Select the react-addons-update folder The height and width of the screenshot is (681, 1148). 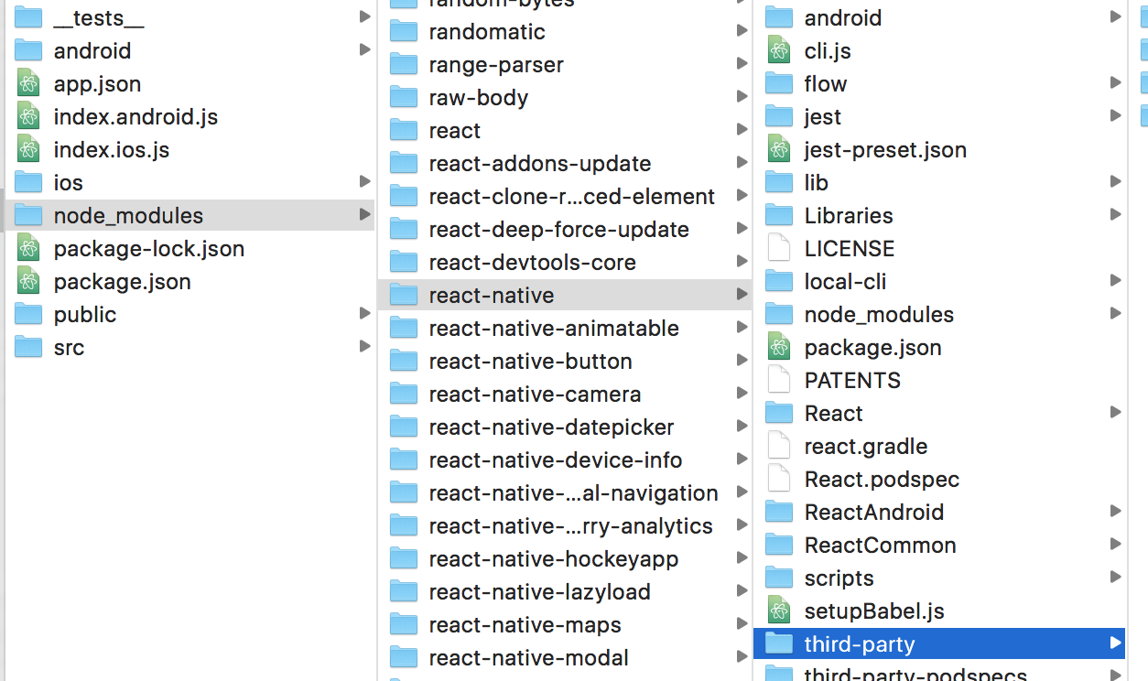tap(565, 164)
